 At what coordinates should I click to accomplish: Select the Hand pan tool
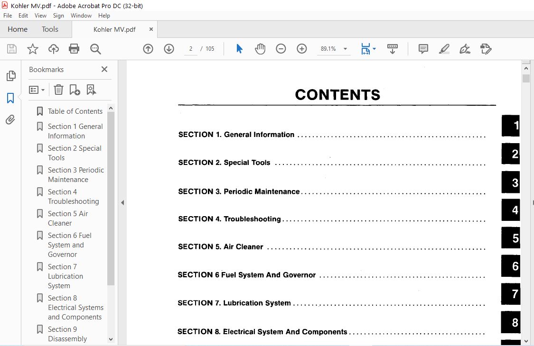point(260,49)
